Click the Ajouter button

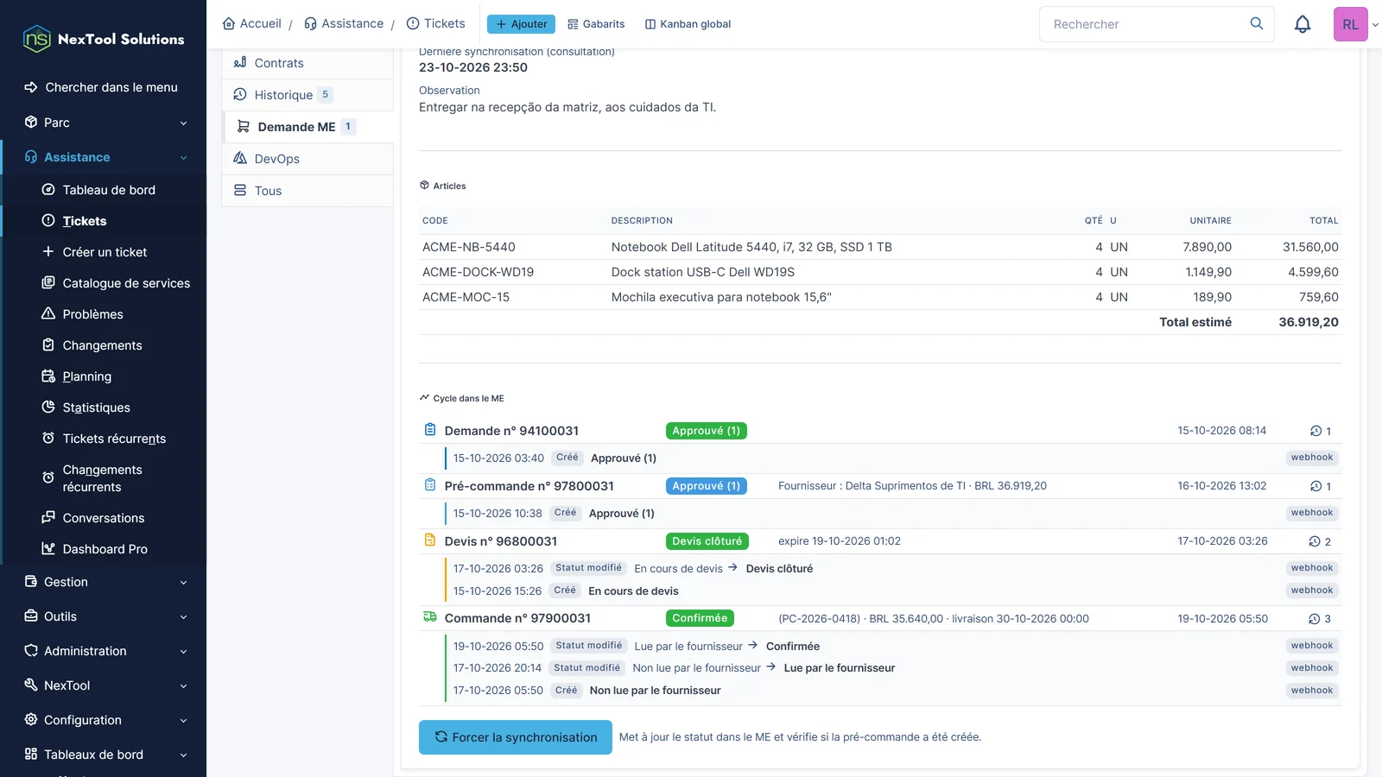(x=521, y=24)
